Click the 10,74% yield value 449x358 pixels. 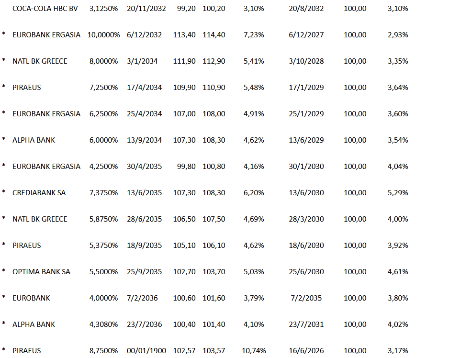[254, 351]
